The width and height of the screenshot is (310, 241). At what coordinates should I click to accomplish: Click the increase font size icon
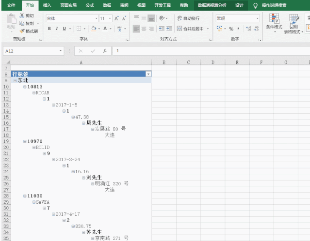coord(116,18)
